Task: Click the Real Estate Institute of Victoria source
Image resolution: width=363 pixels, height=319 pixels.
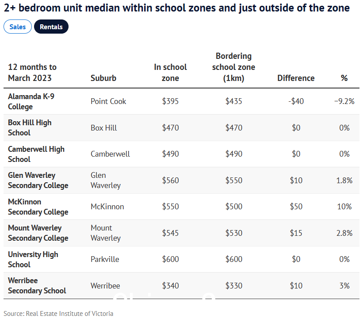Action: point(69,313)
